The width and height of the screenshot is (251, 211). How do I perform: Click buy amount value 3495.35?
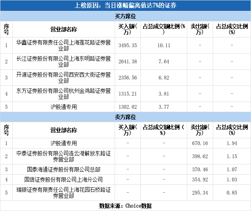click(128, 45)
